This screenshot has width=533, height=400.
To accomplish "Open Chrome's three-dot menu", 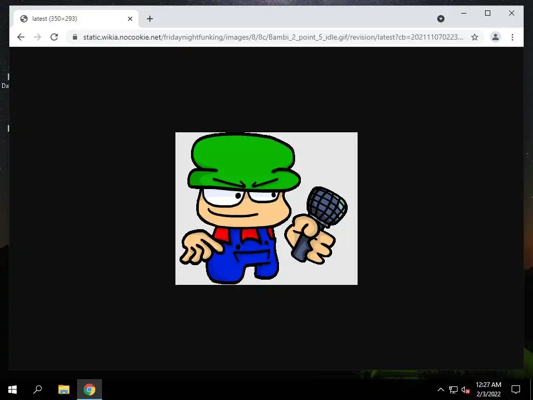I will [x=512, y=37].
